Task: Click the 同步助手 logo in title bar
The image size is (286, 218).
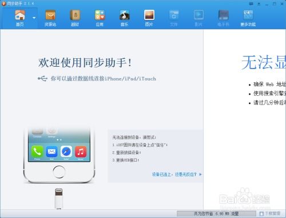Action: coord(3,3)
